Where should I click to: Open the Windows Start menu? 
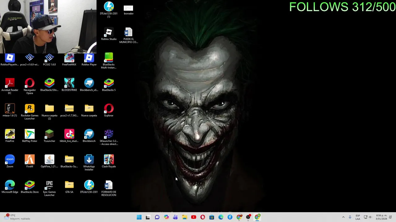pos(139,217)
